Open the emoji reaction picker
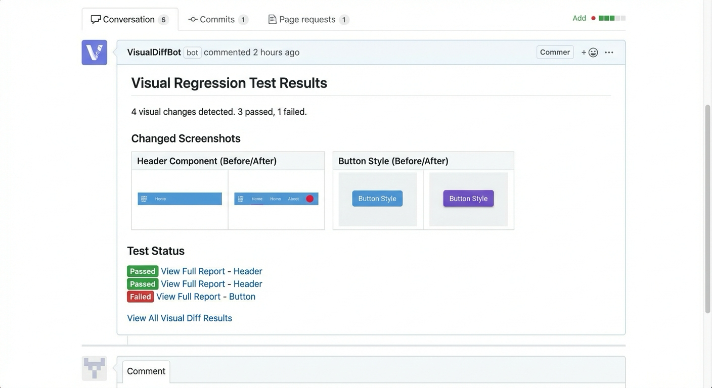 593,52
